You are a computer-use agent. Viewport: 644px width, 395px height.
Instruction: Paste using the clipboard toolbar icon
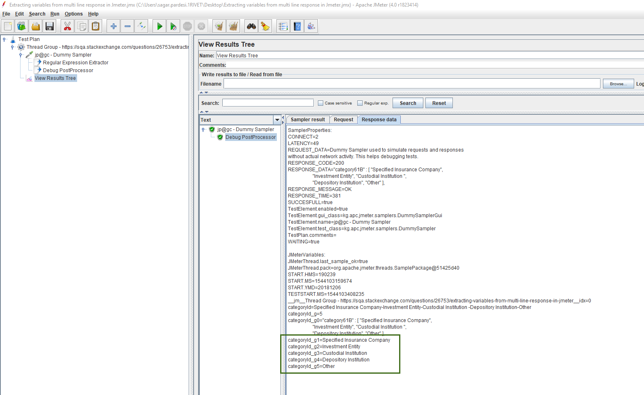(96, 26)
